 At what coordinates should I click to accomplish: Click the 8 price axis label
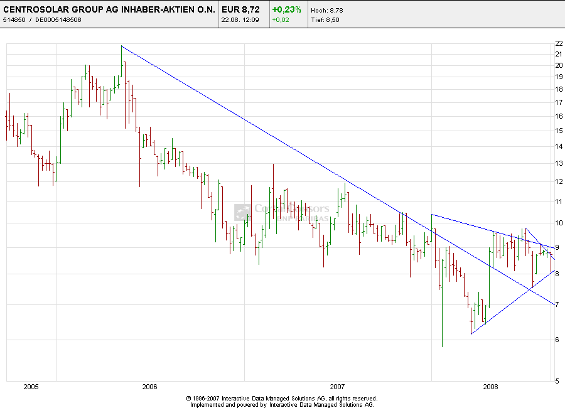[557, 274]
